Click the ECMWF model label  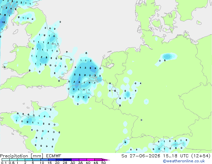tap(54, 156)
